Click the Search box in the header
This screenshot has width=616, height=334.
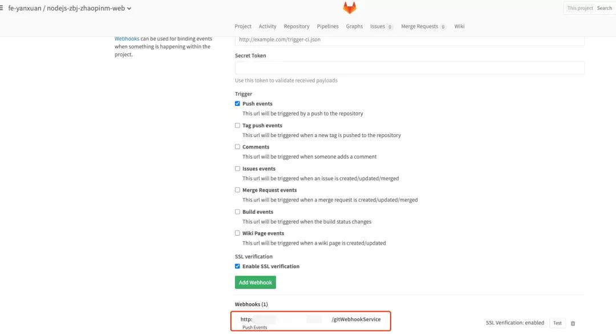tap(604, 8)
